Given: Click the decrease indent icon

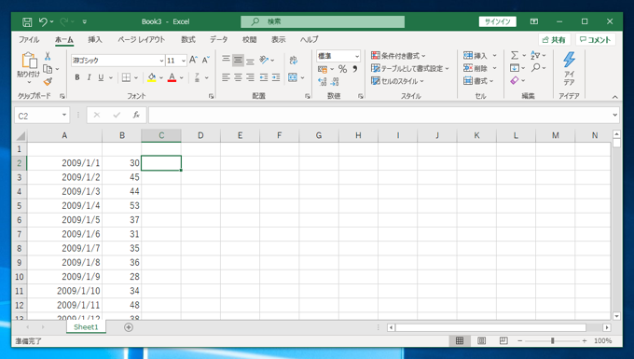Looking at the screenshot, I should (x=264, y=77).
